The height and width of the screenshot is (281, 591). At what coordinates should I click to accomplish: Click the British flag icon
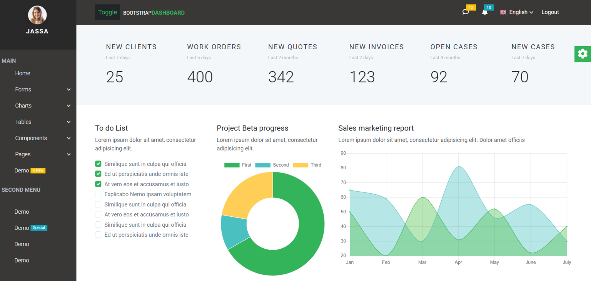tap(503, 12)
